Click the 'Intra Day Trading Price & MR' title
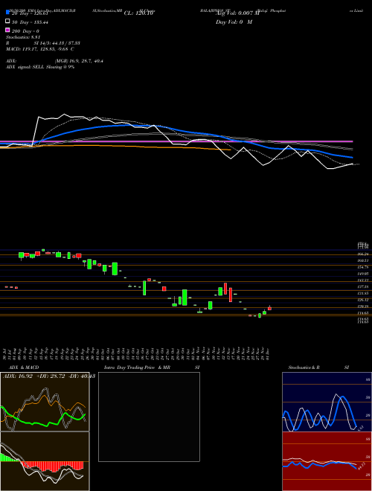The image size is (372, 491). [137, 368]
